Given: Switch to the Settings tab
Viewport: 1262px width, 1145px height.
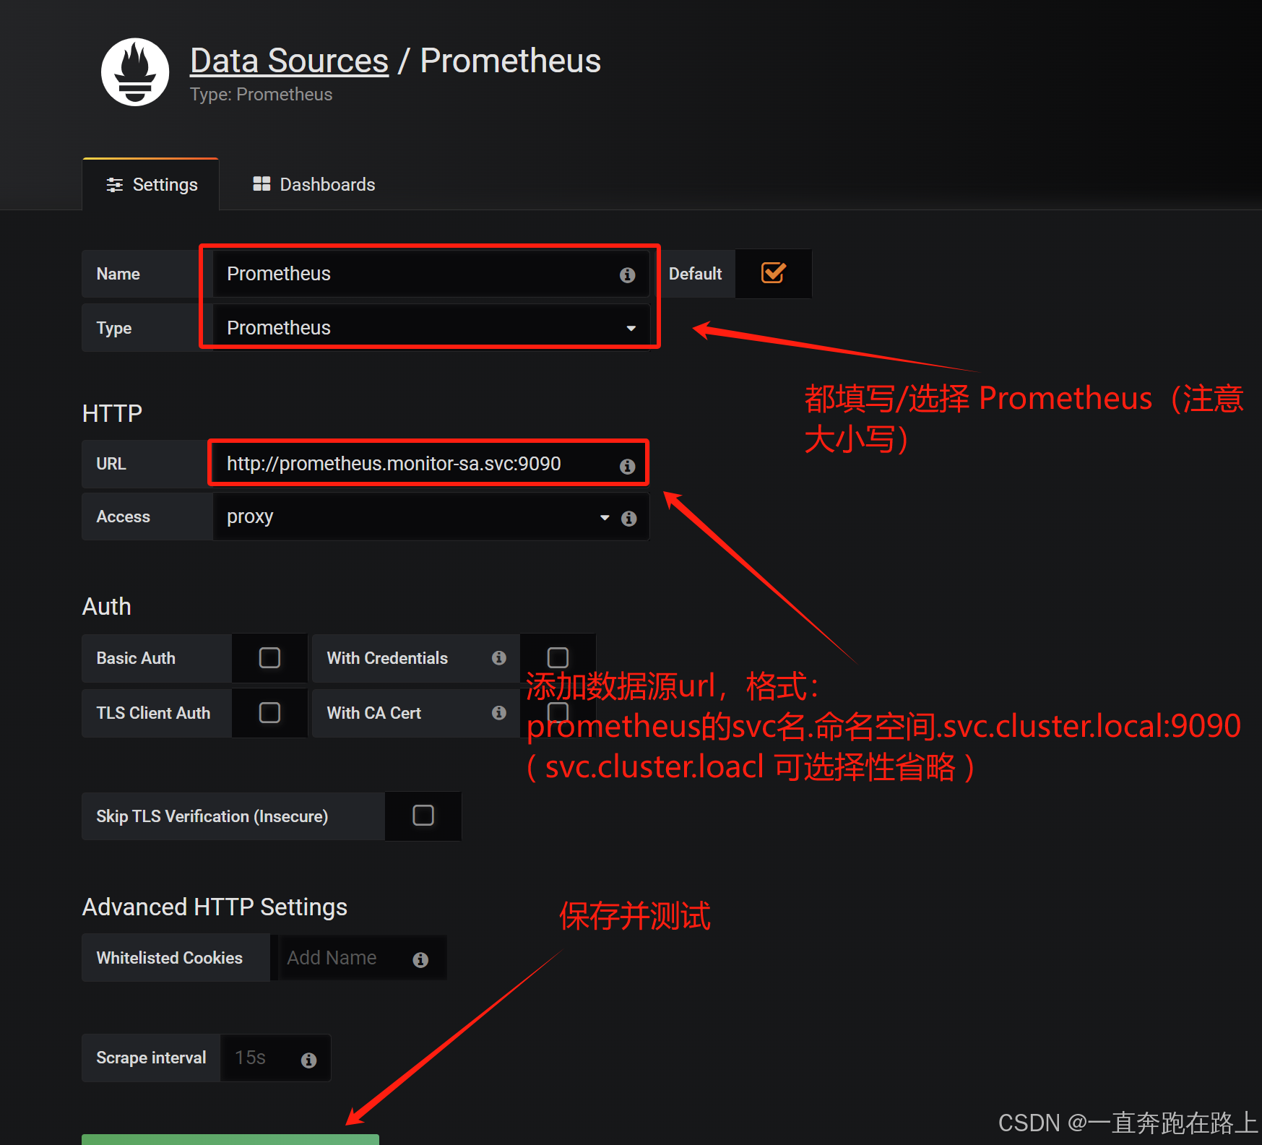Looking at the screenshot, I should point(151,185).
